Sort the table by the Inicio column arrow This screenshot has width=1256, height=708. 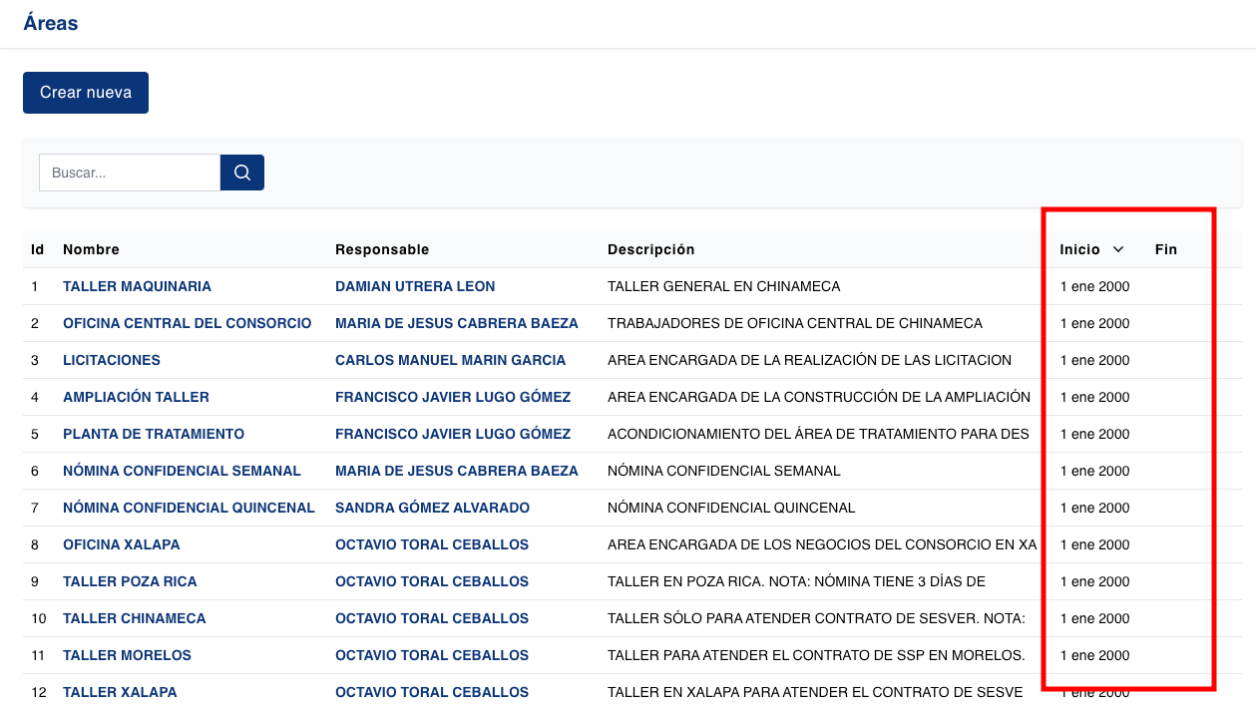click(1117, 249)
